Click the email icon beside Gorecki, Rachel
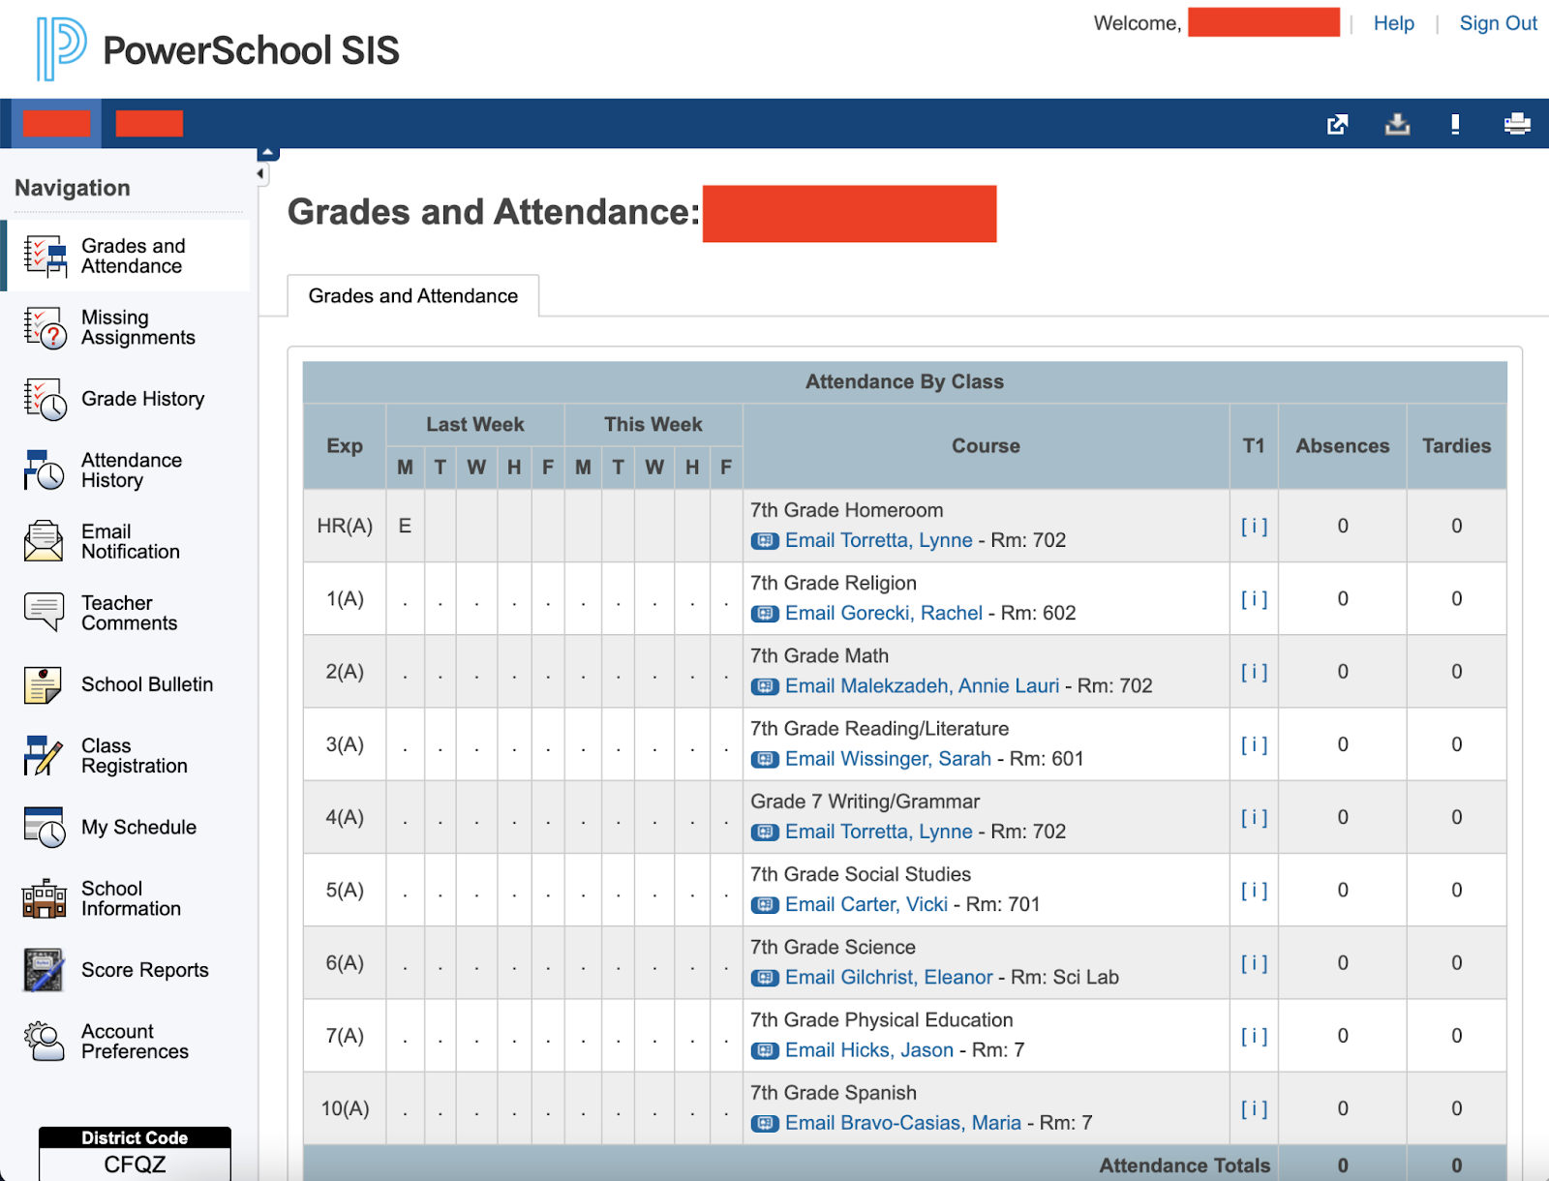The image size is (1549, 1181). pyautogui.click(x=765, y=614)
